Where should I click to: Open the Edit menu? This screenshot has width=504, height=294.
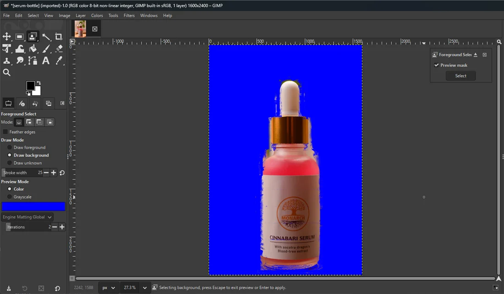click(19, 16)
